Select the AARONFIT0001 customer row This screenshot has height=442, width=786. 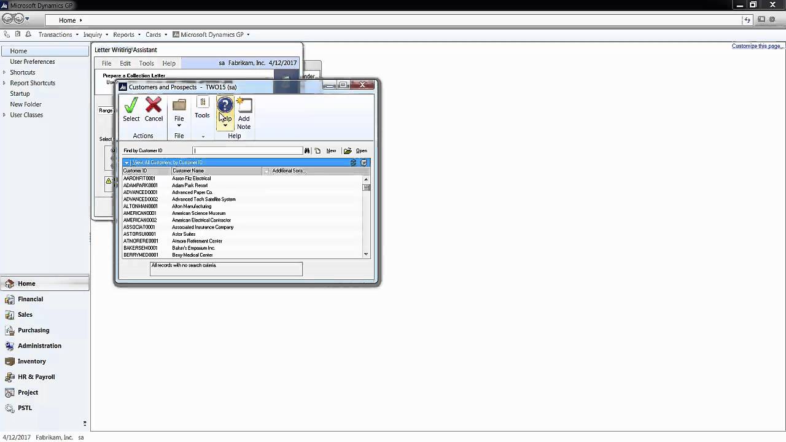point(243,179)
